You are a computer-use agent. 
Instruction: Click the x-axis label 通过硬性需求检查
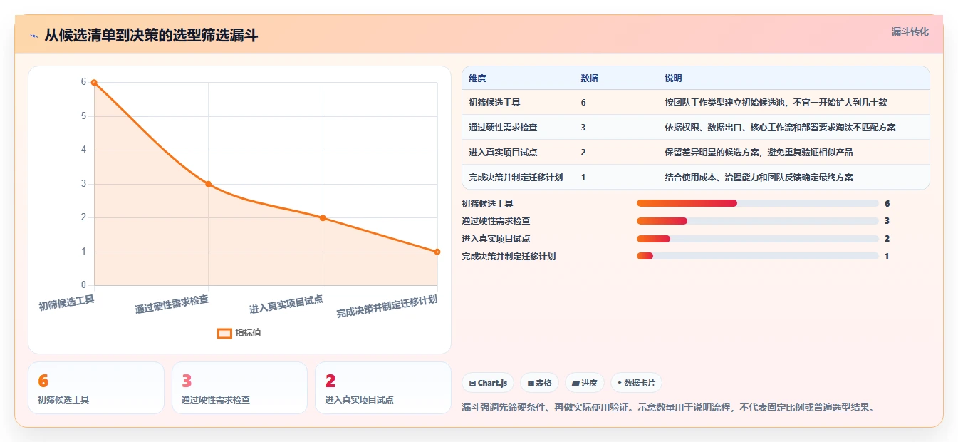click(x=172, y=304)
